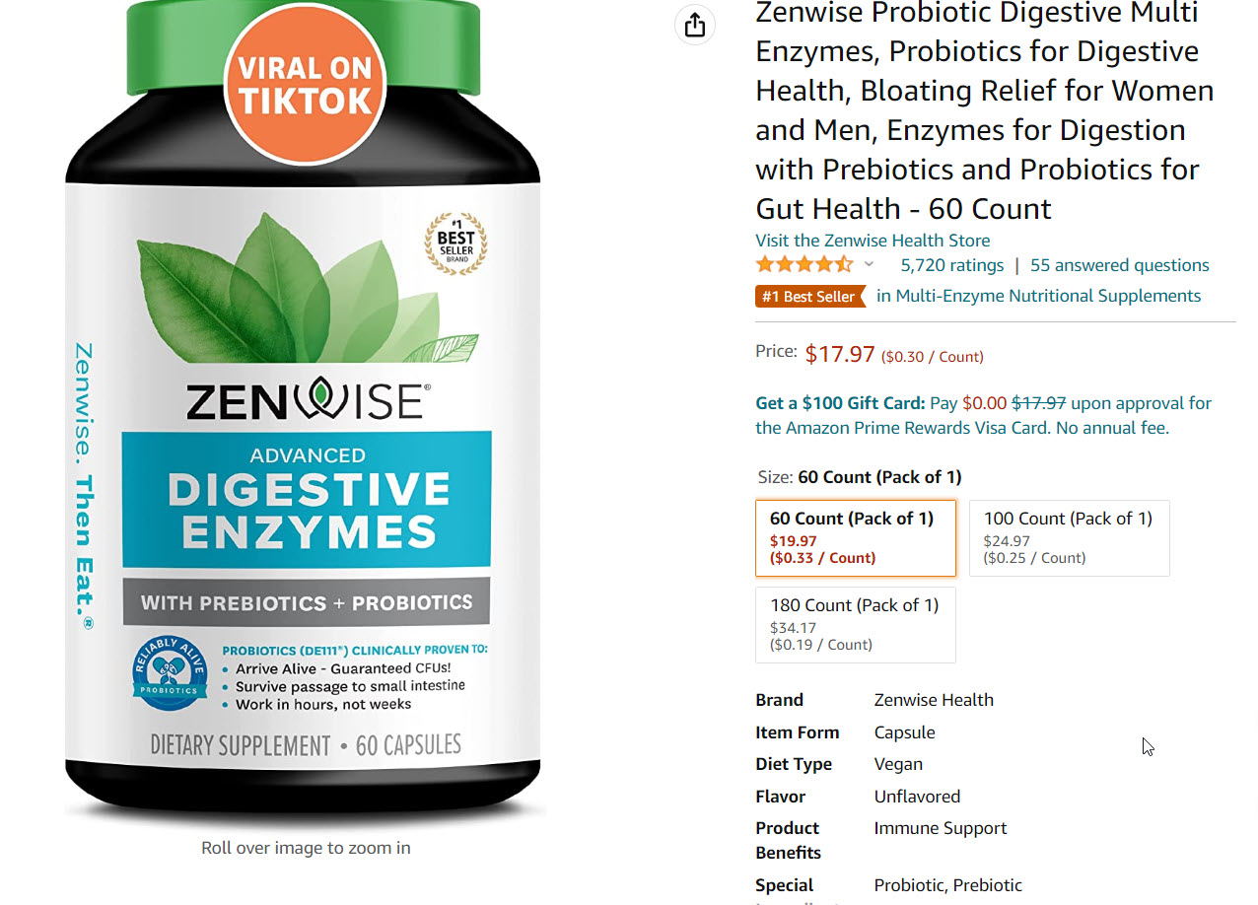The height and width of the screenshot is (905, 1258).
Task: View the 55 answered questions
Action: pyautogui.click(x=1120, y=265)
